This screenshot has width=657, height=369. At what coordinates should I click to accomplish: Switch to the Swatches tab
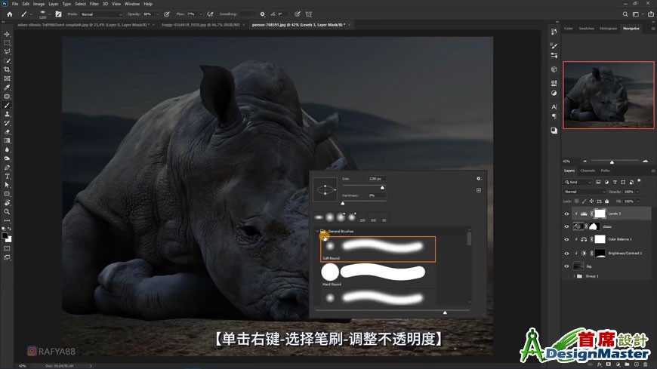pos(586,29)
